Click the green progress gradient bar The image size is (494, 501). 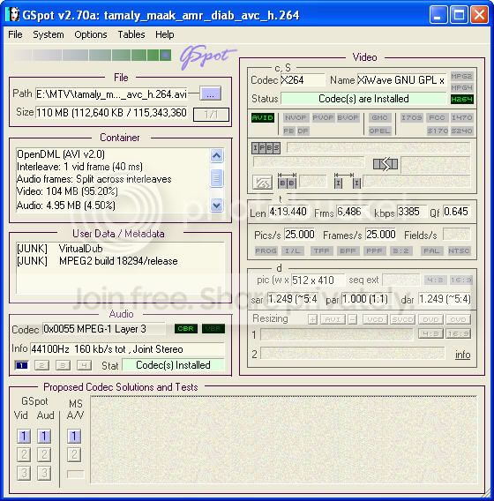pos(92,55)
